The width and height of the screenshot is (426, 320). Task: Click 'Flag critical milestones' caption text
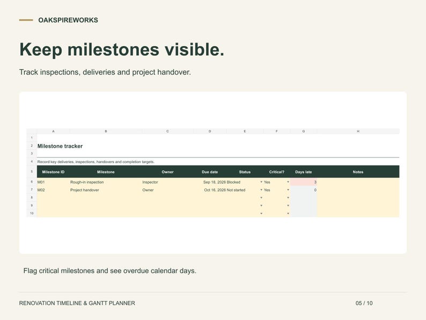(x=110, y=271)
